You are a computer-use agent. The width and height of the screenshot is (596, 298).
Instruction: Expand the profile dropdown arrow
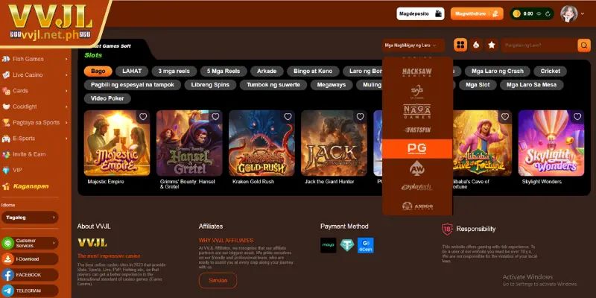pos(583,13)
